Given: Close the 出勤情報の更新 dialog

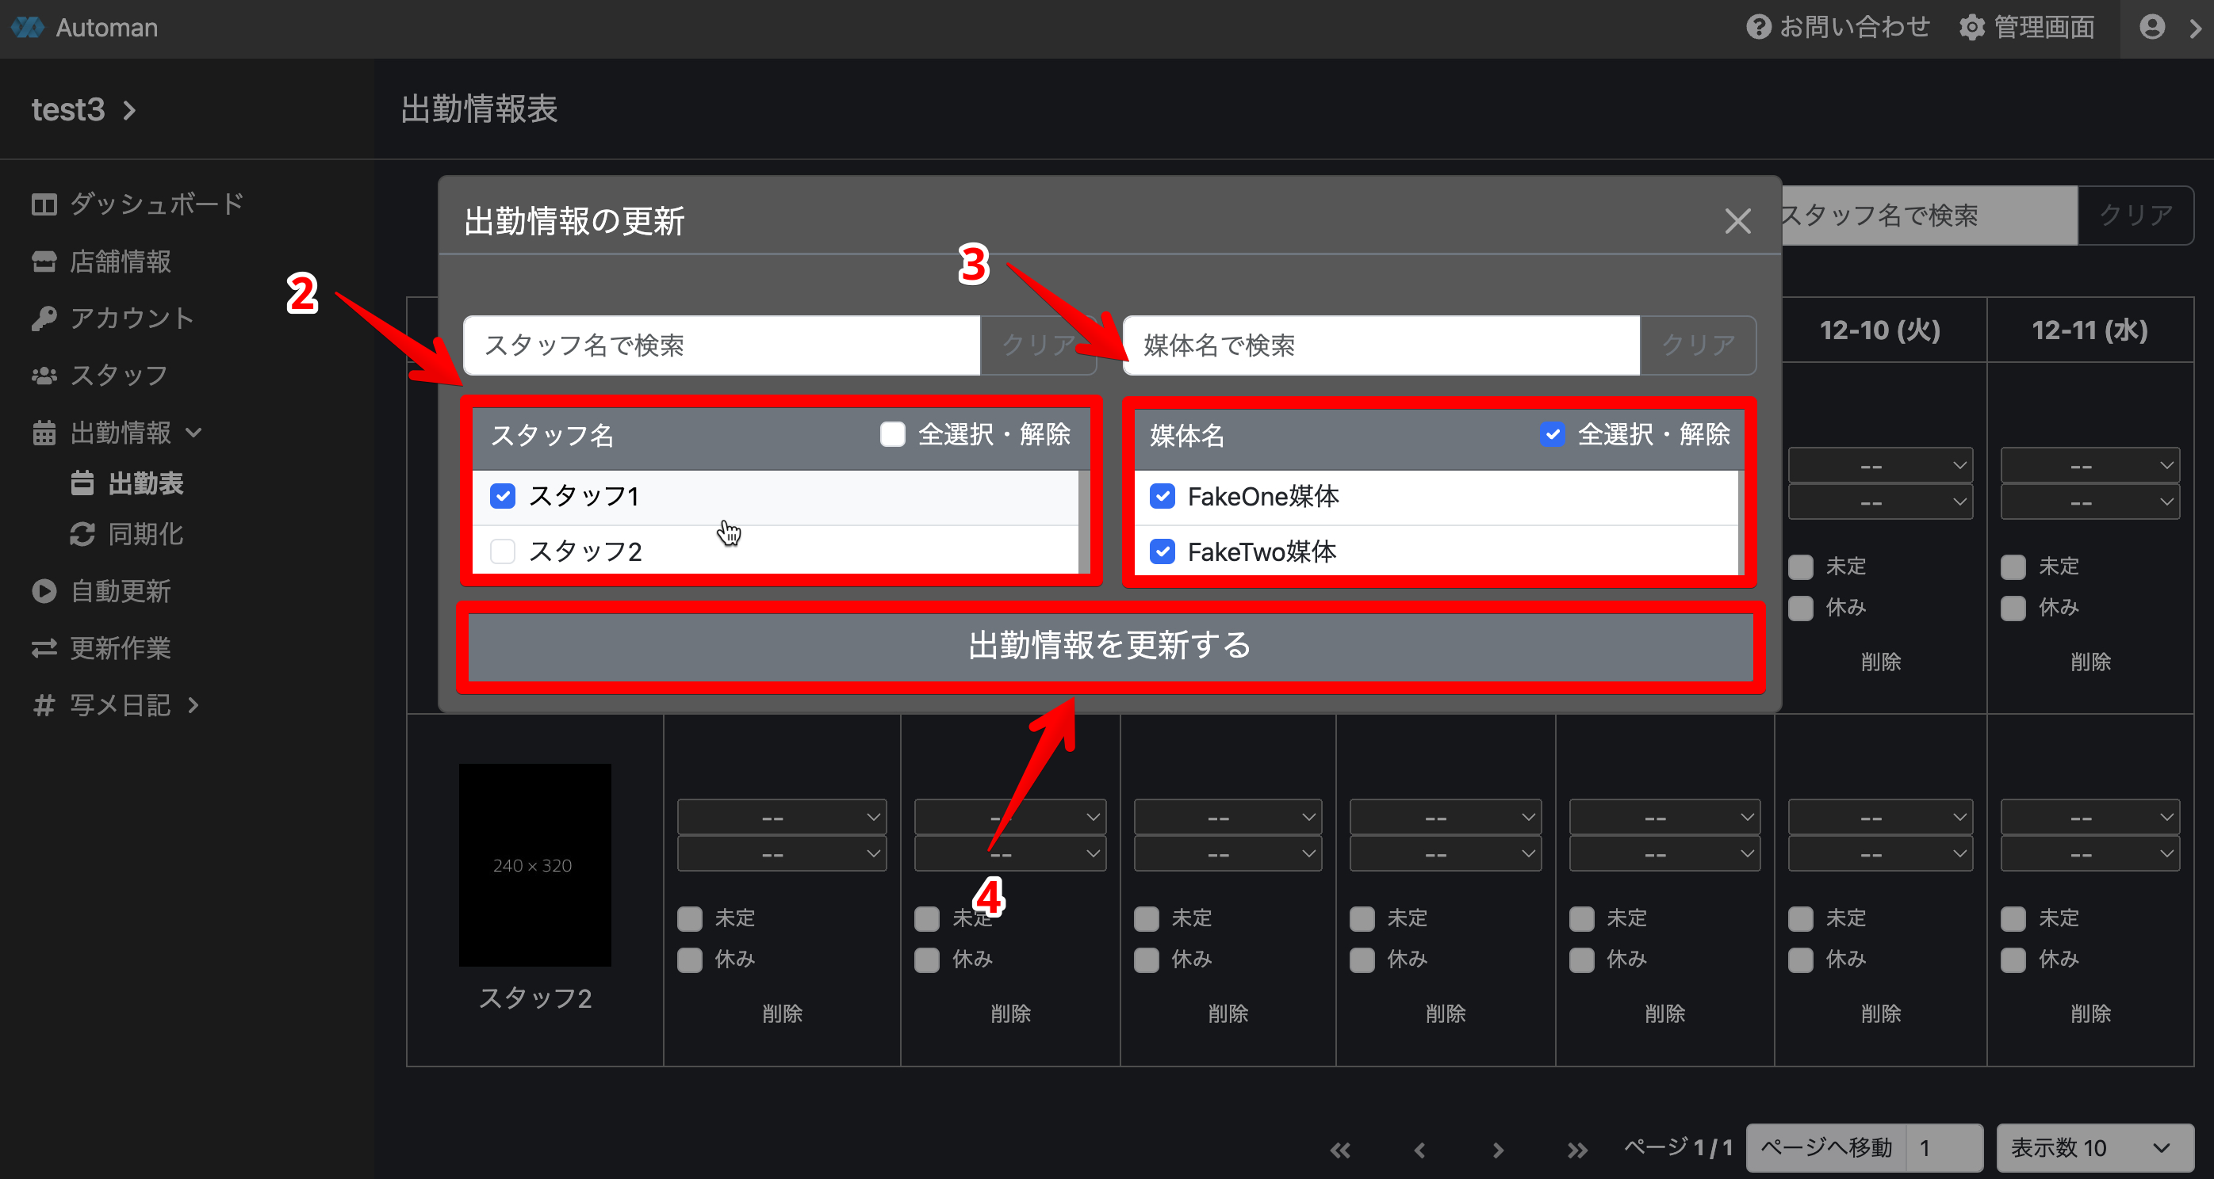Looking at the screenshot, I should [1737, 222].
